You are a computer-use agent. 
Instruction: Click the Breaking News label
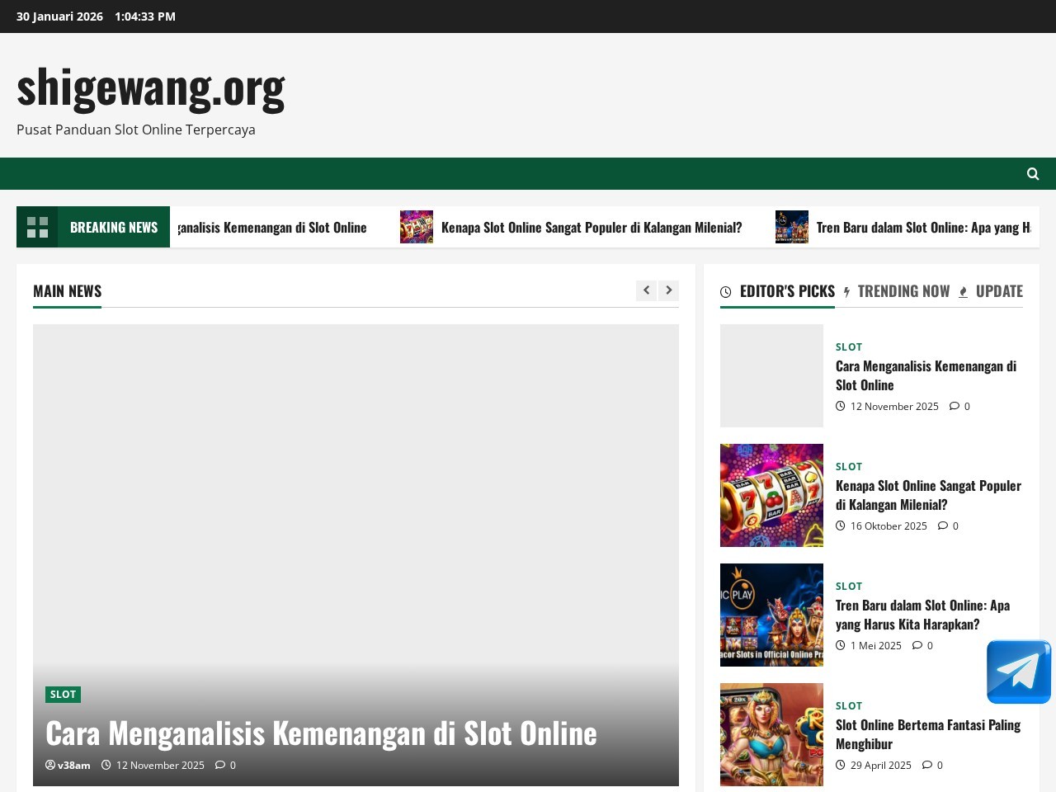click(114, 227)
